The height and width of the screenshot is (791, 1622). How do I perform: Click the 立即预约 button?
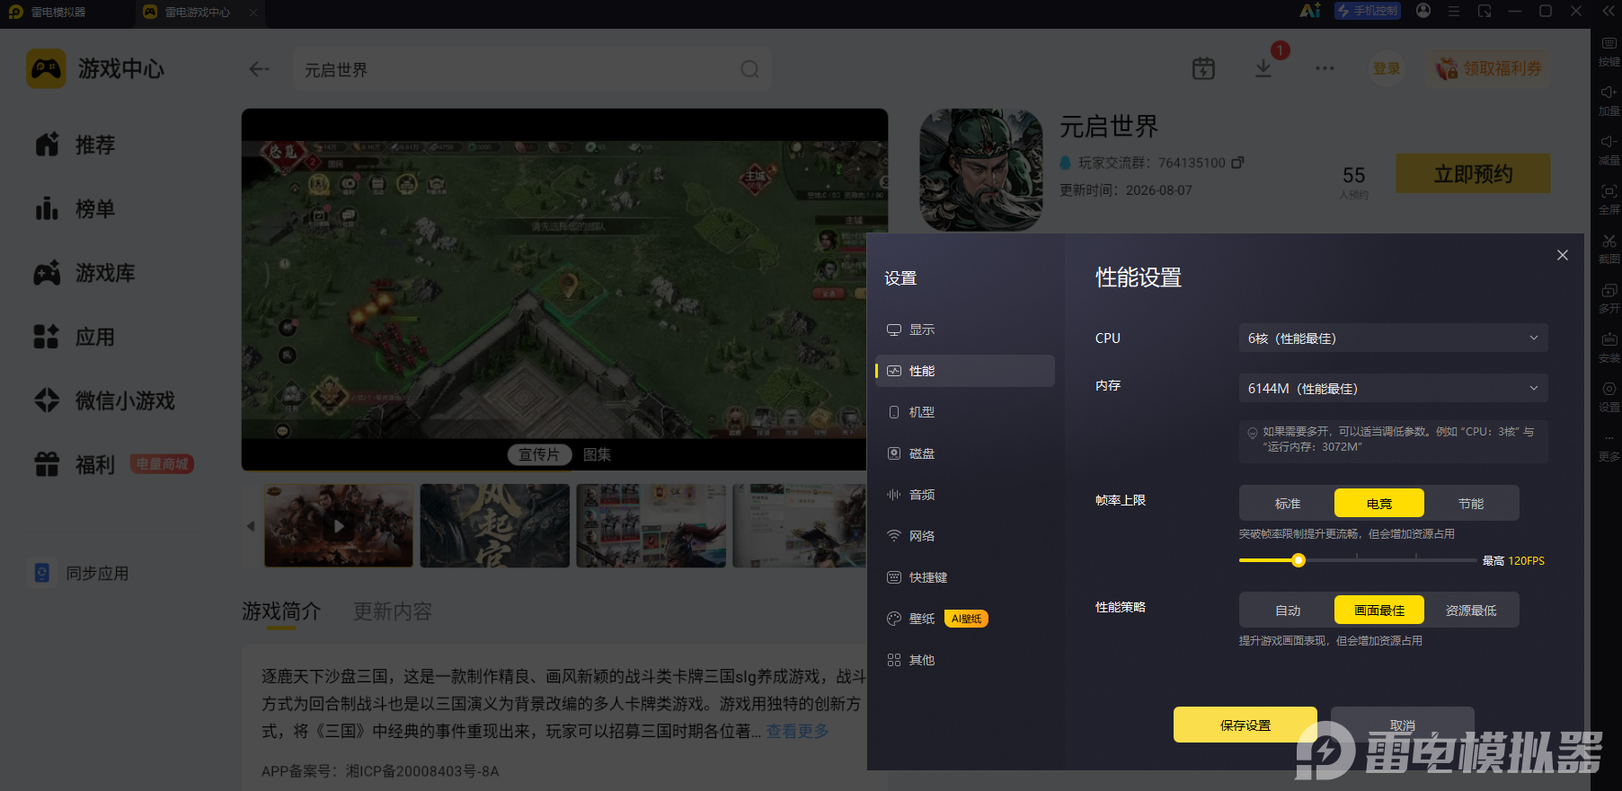[x=1473, y=173]
